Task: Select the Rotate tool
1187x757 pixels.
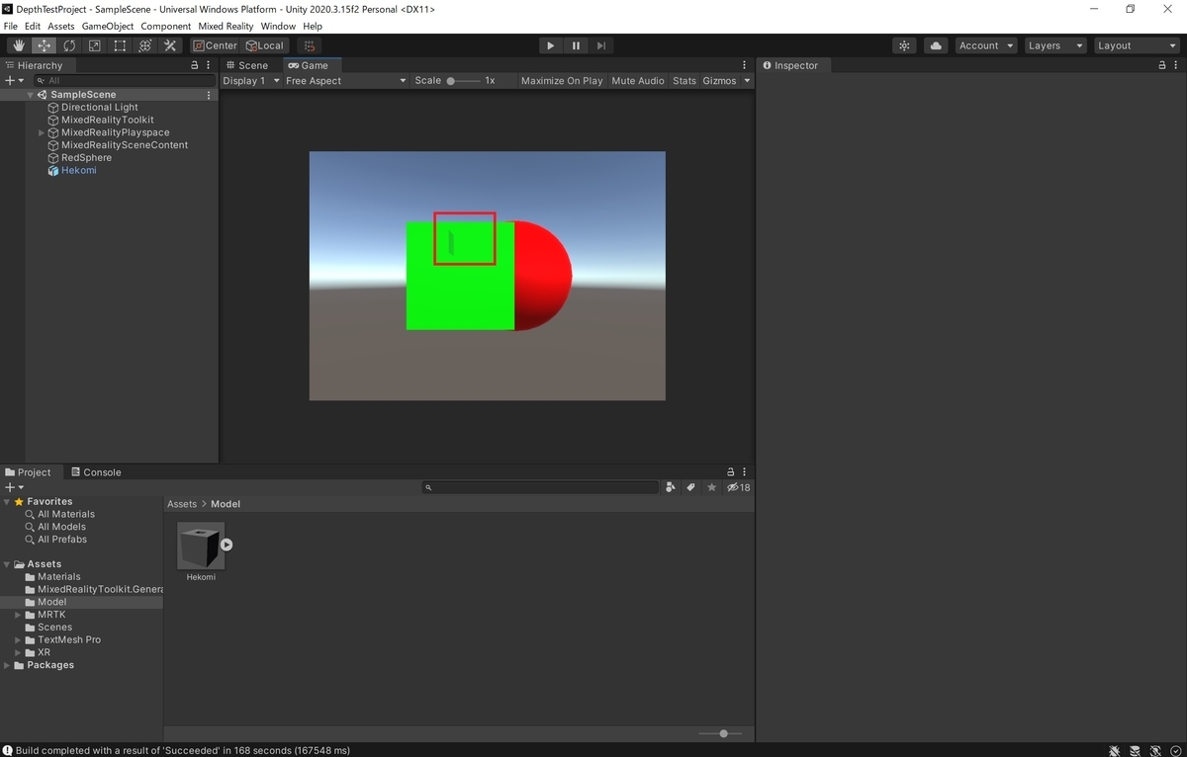Action: 69,45
